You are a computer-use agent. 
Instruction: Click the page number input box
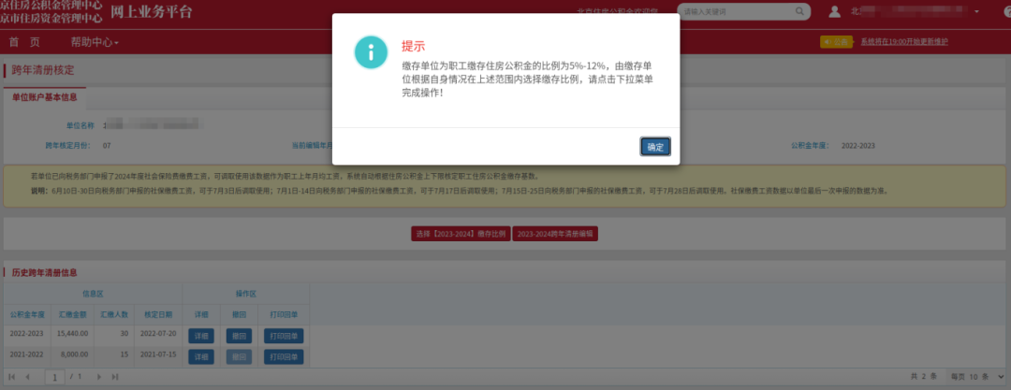[x=55, y=377]
